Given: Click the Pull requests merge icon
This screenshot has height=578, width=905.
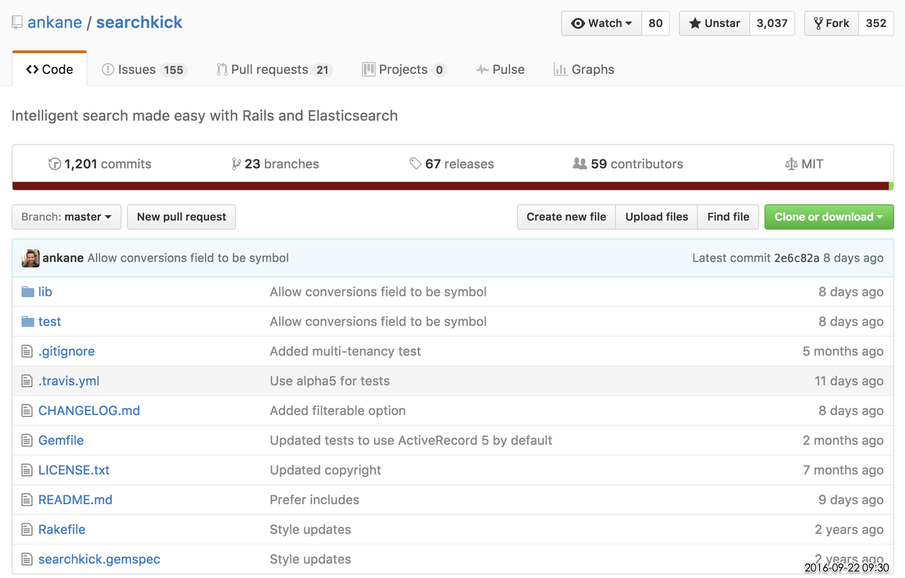Looking at the screenshot, I should click(x=222, y=69).
